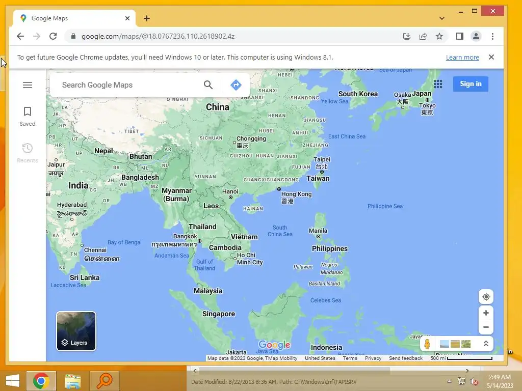Viewport: 522px width, 391px height.
Task: Zoom in on the map
Action: [x=486, y=313]
